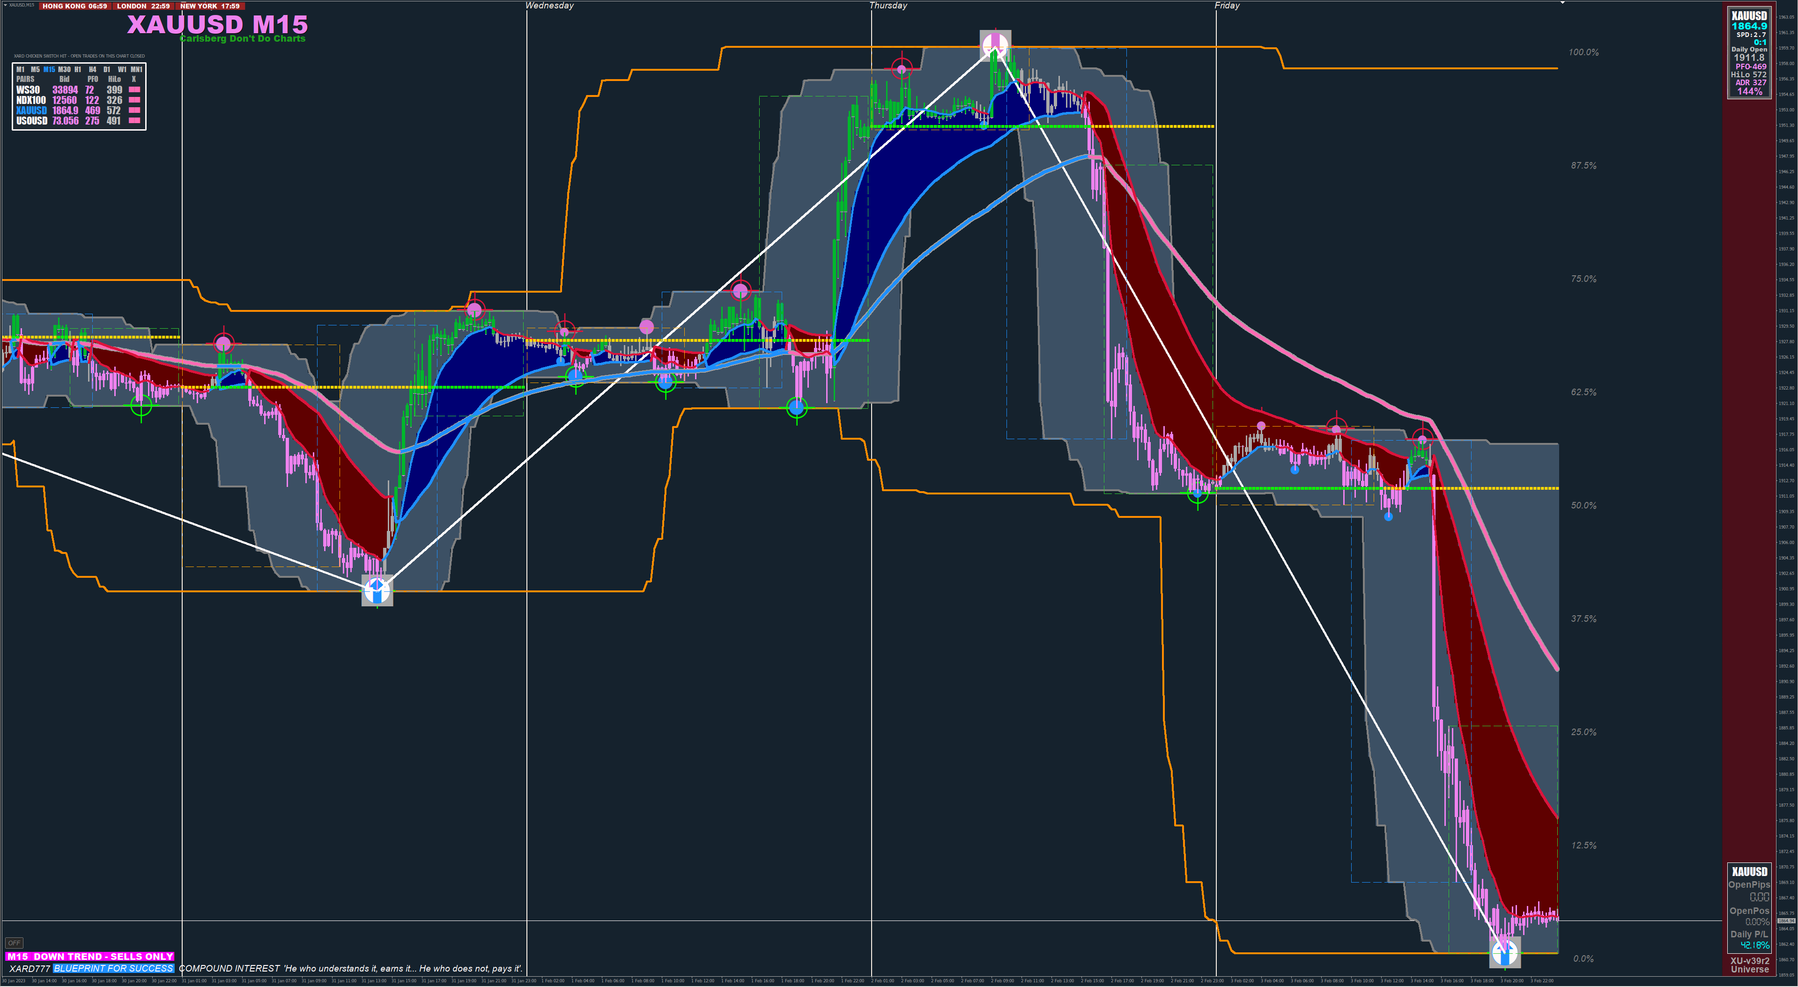Switch to H4 timeframe in the panel

click(x=92, y=70)
